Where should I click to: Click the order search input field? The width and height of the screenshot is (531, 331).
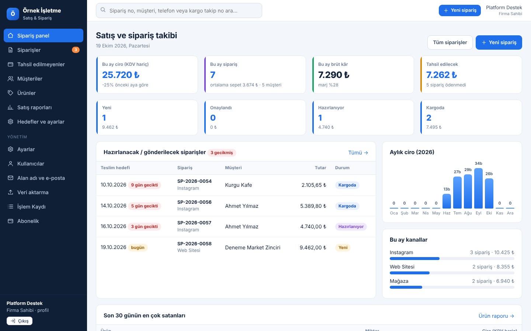pos(179,10)
